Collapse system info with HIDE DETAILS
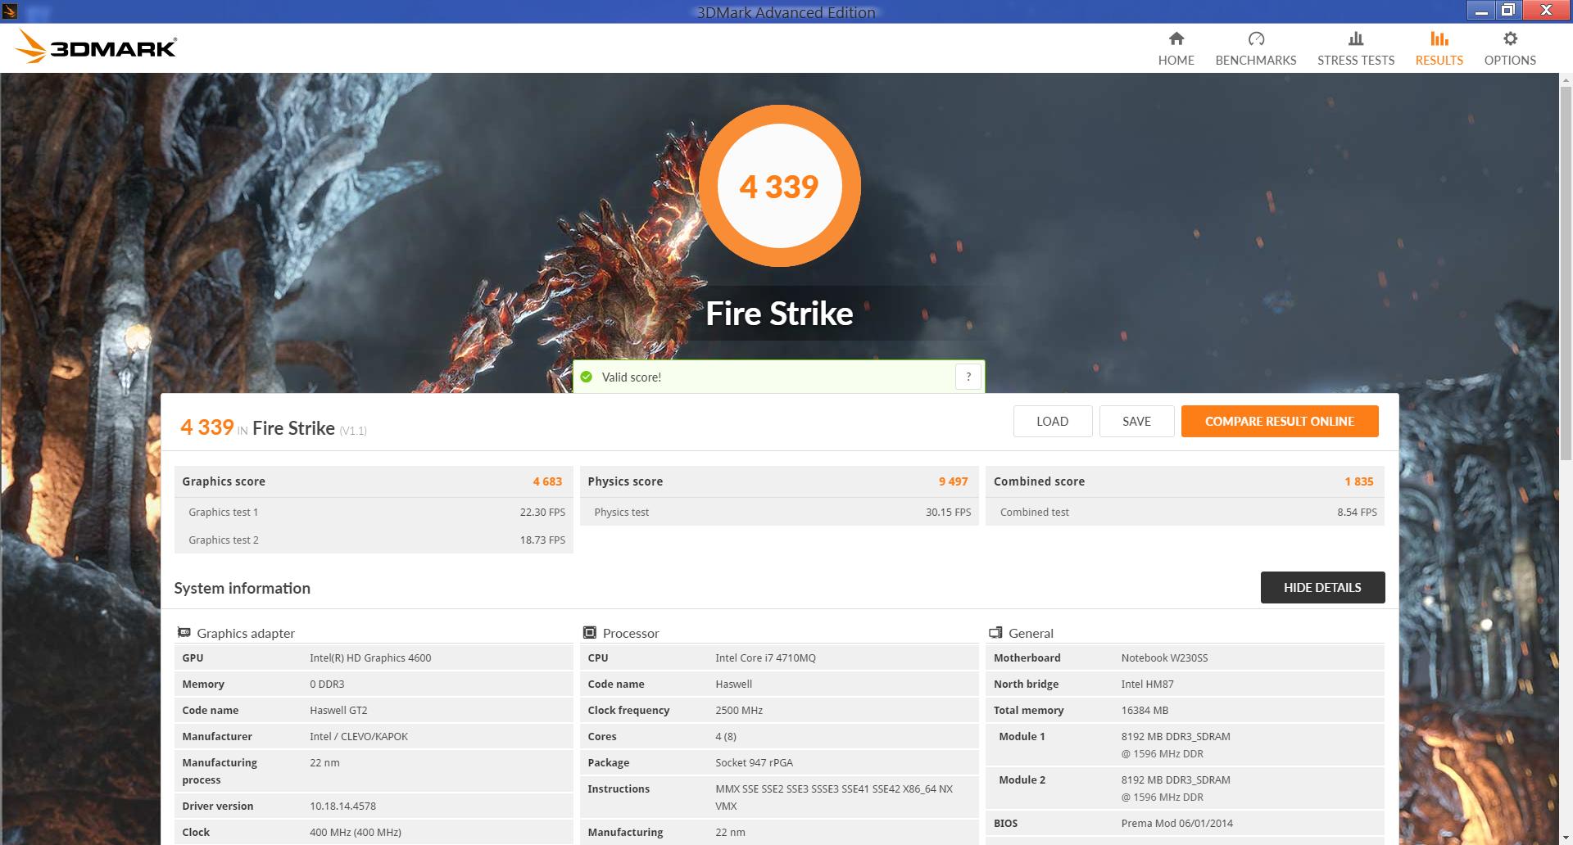The height and width of the screenshot is (845, 1573). pyautogui.click(x=1322, y=587)
